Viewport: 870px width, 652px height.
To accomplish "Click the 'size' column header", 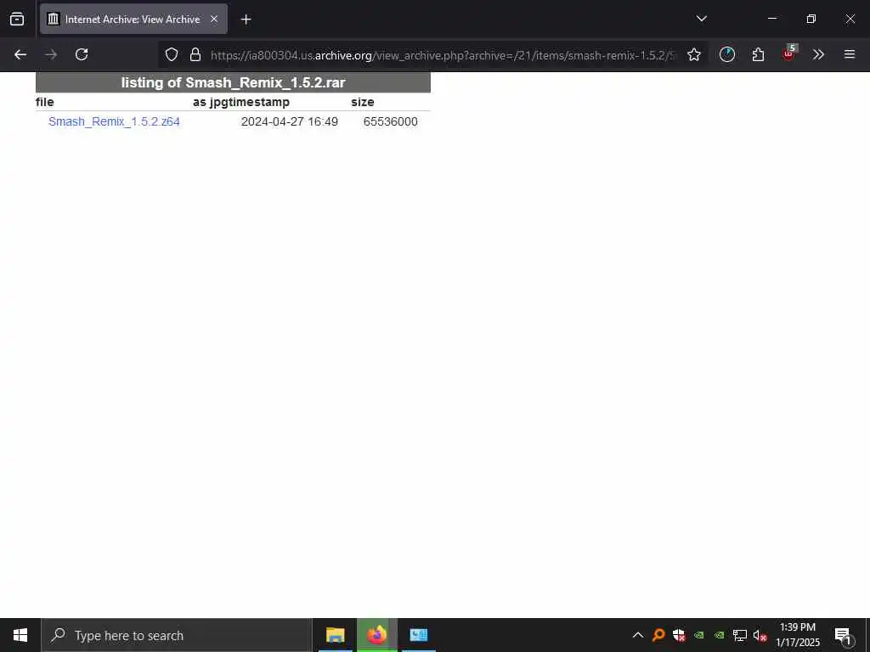I will coord(362,102).
